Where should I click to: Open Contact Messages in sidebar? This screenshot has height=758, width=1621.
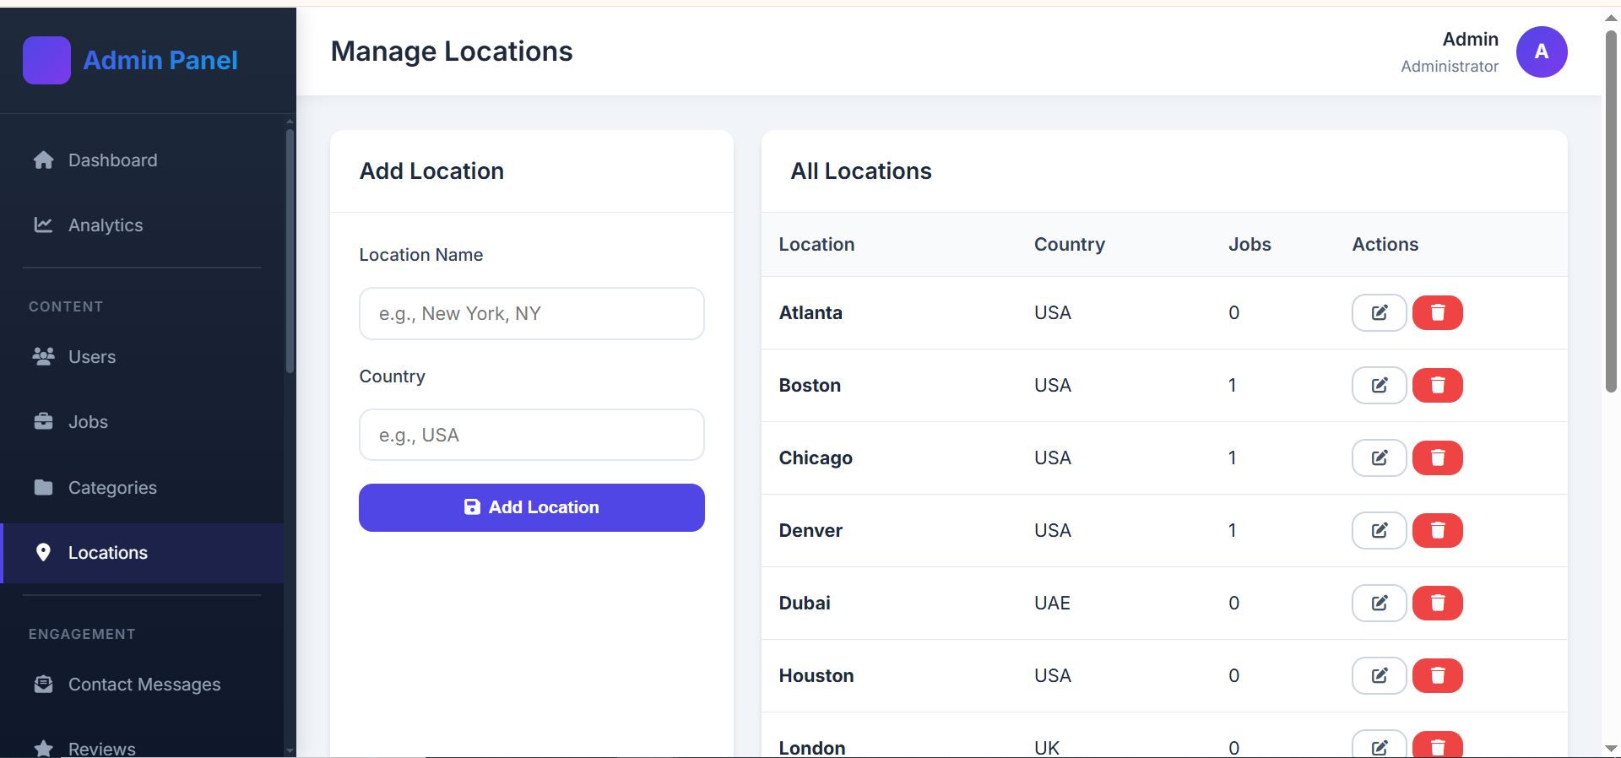pos(144,685)
